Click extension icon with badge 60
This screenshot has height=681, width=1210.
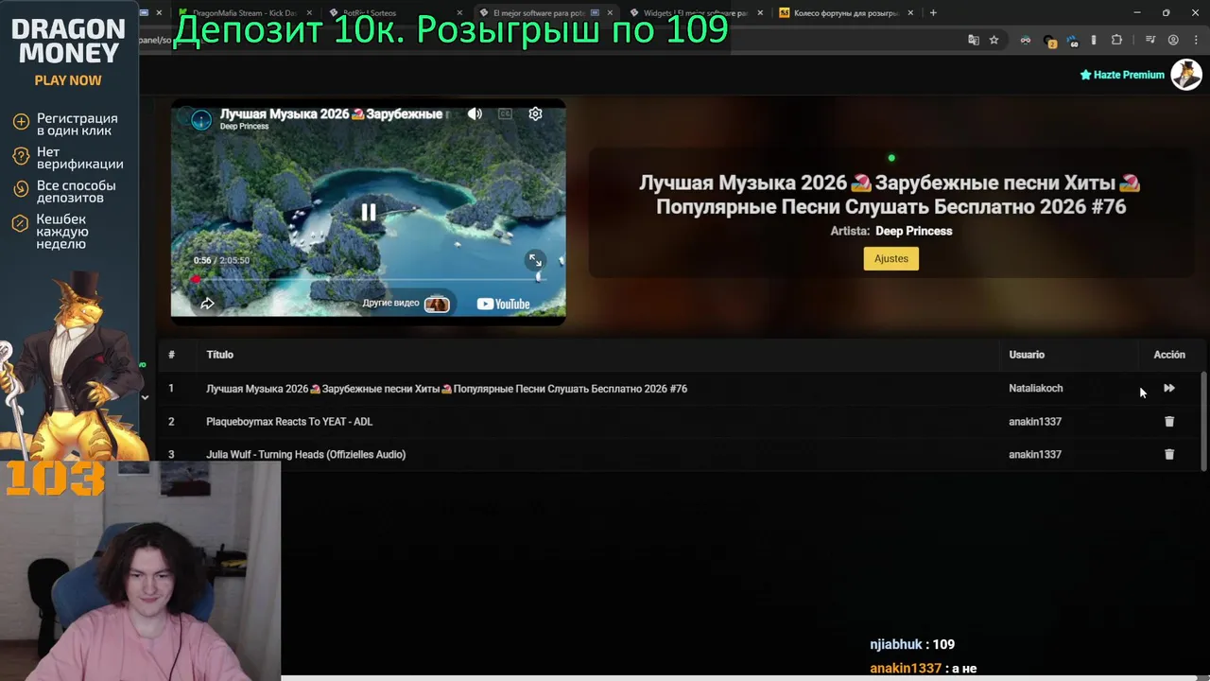[1072, 40]
